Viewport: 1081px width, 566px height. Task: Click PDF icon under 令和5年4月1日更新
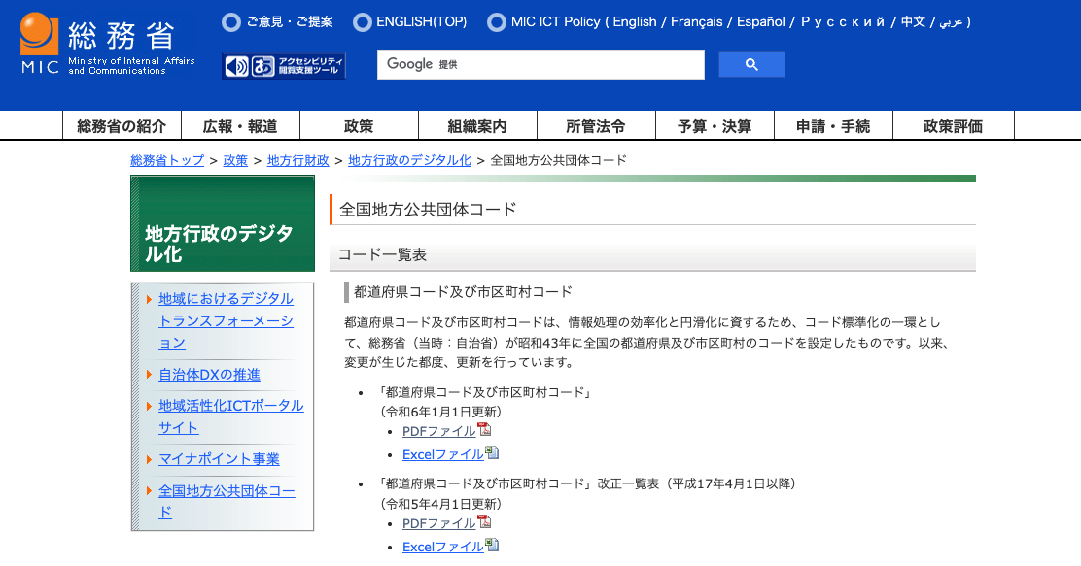tap(484, 522)
